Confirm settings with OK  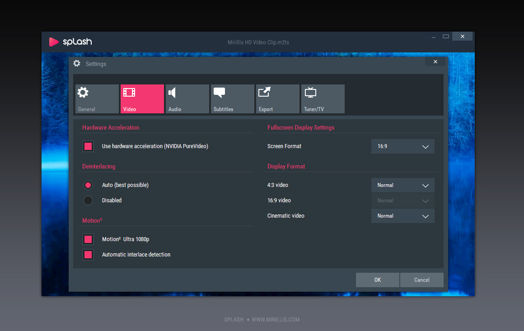point(377,280)
